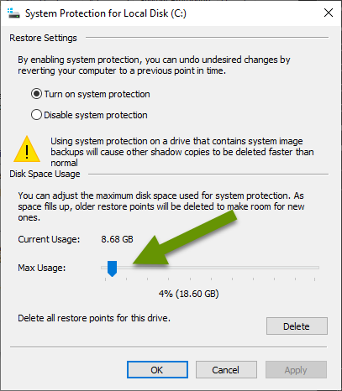Cancel the system protection changes
Image resolution: width=342 pixels, height=391 pixels.
226,370
